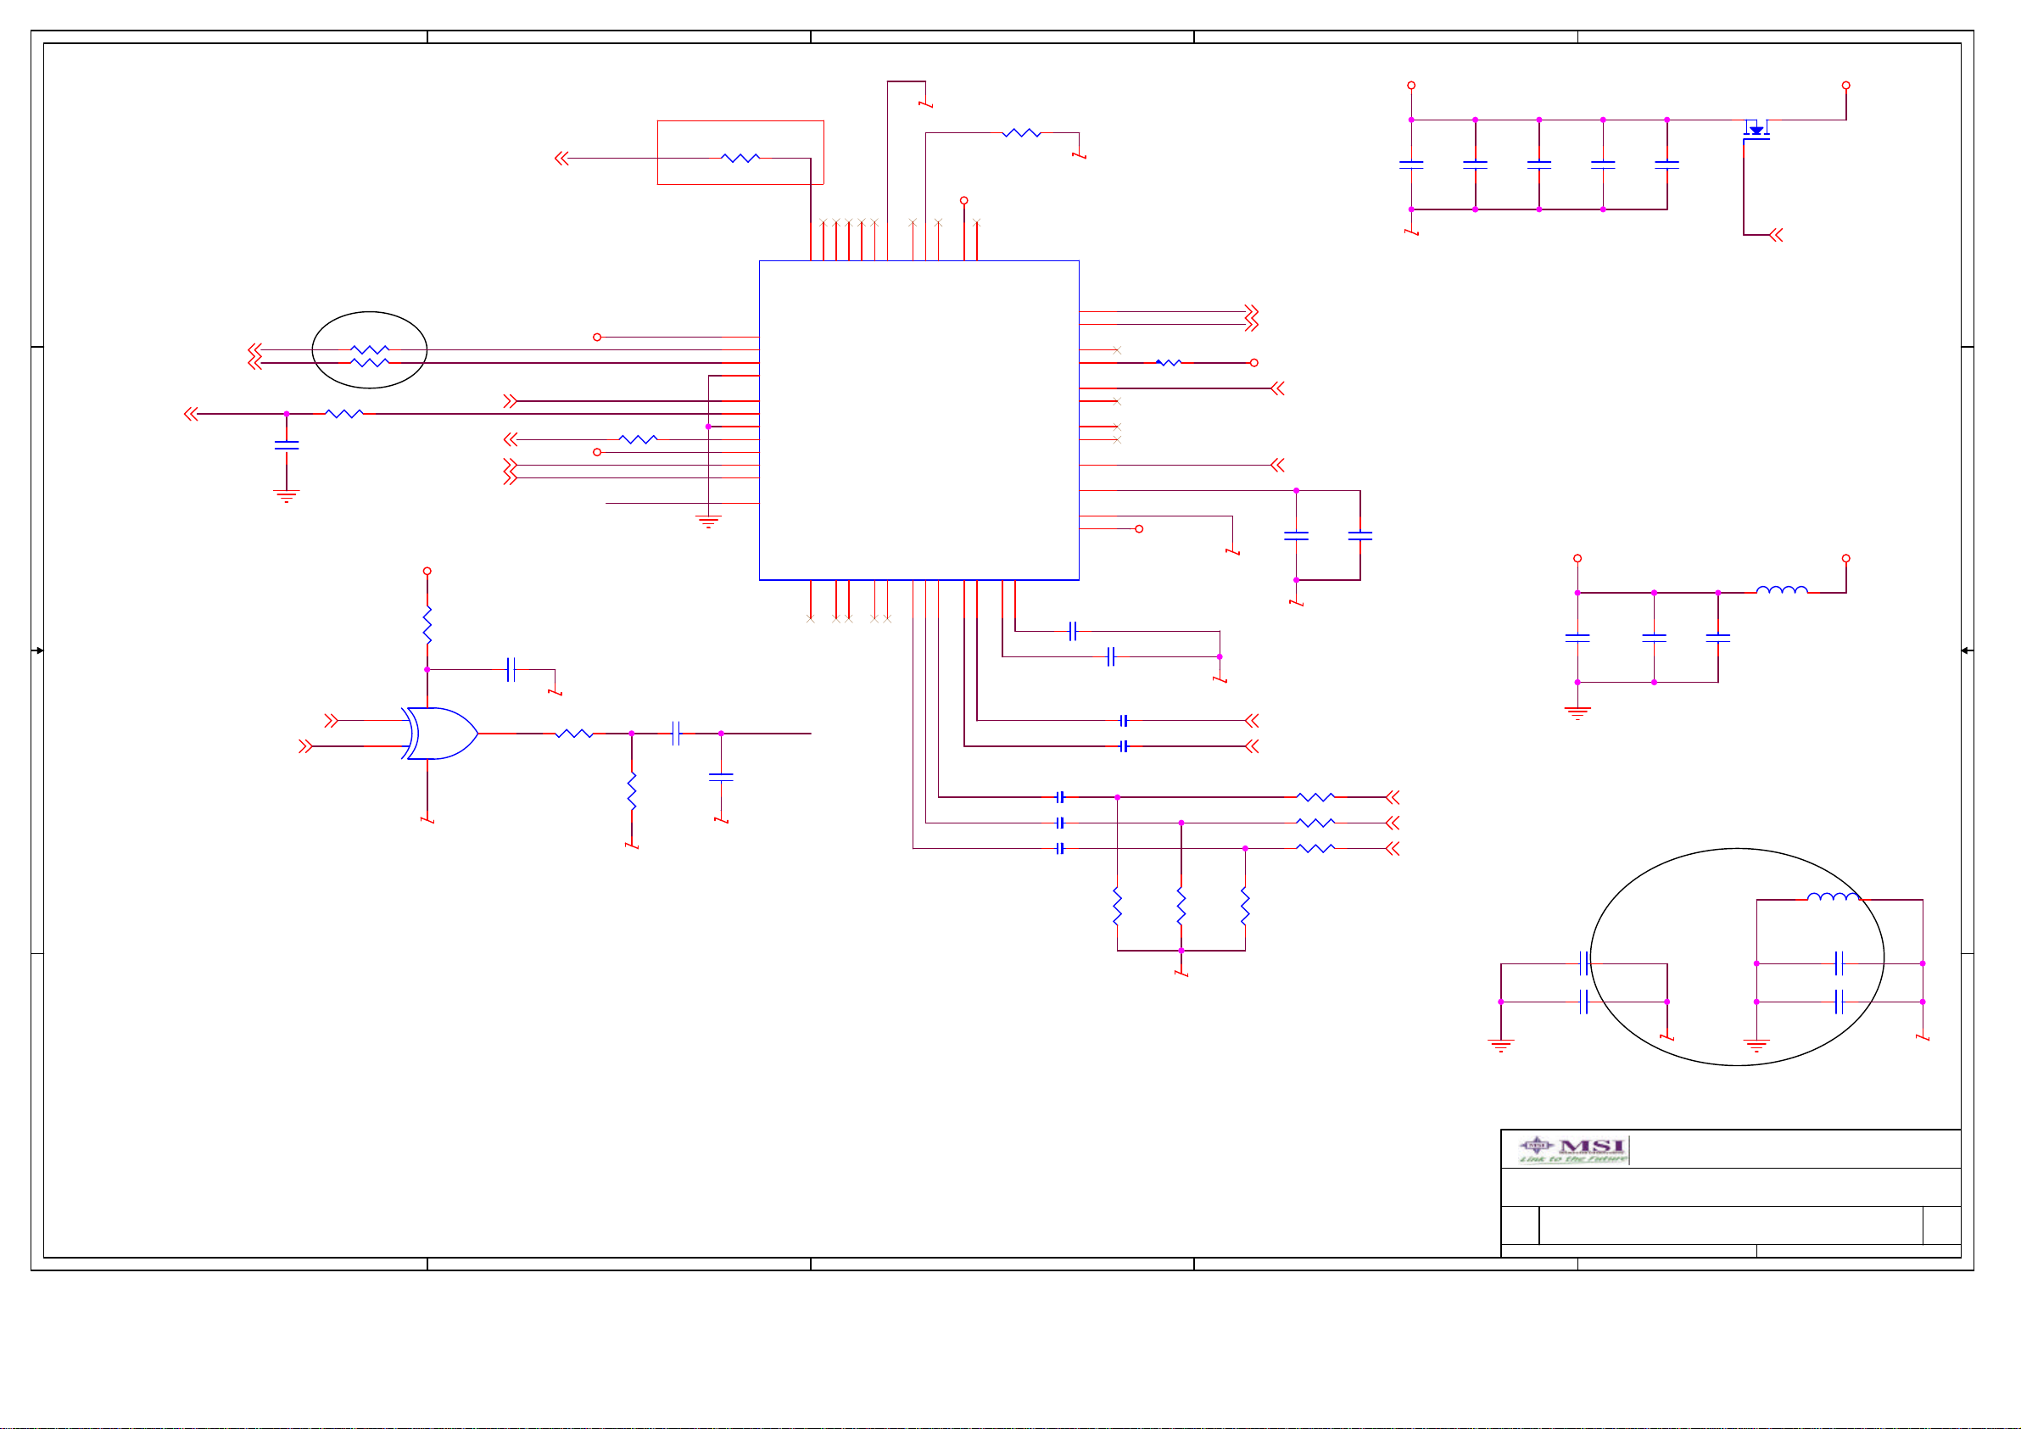
Task: Select the small resistor on the IC's right side
Action: click(1168, 362)
